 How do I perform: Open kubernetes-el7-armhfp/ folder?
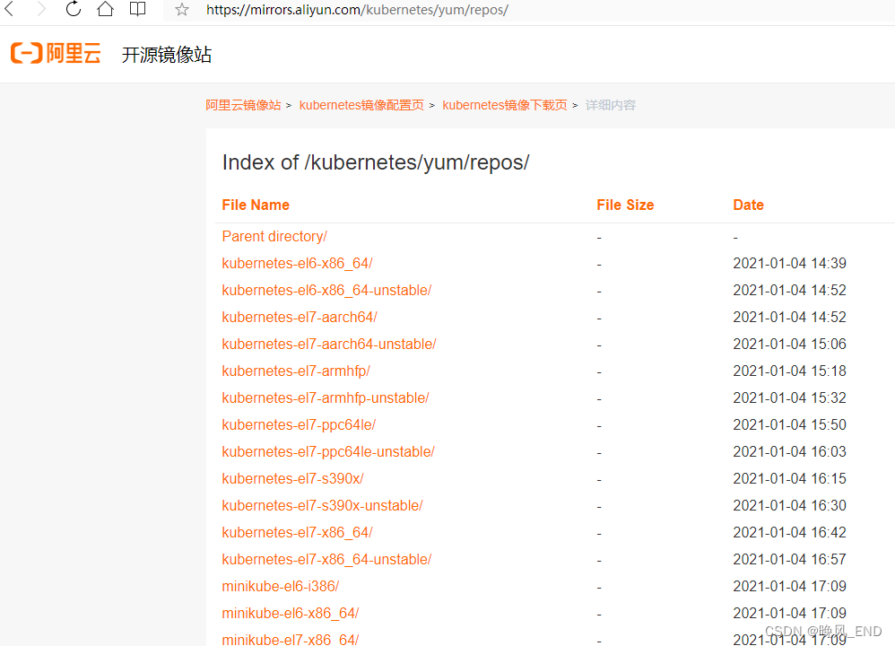click(x=296, y=371)
